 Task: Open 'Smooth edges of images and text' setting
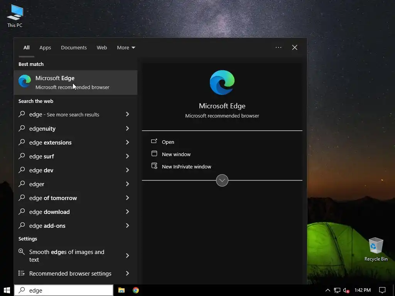[76, 256]
